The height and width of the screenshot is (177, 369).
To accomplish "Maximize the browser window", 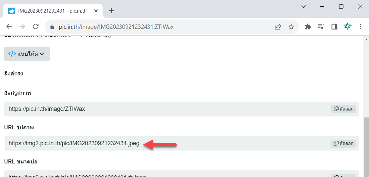I will point(341,7).
